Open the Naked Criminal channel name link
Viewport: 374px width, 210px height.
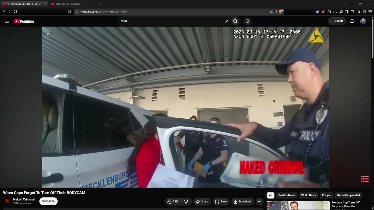pos(24,199)
